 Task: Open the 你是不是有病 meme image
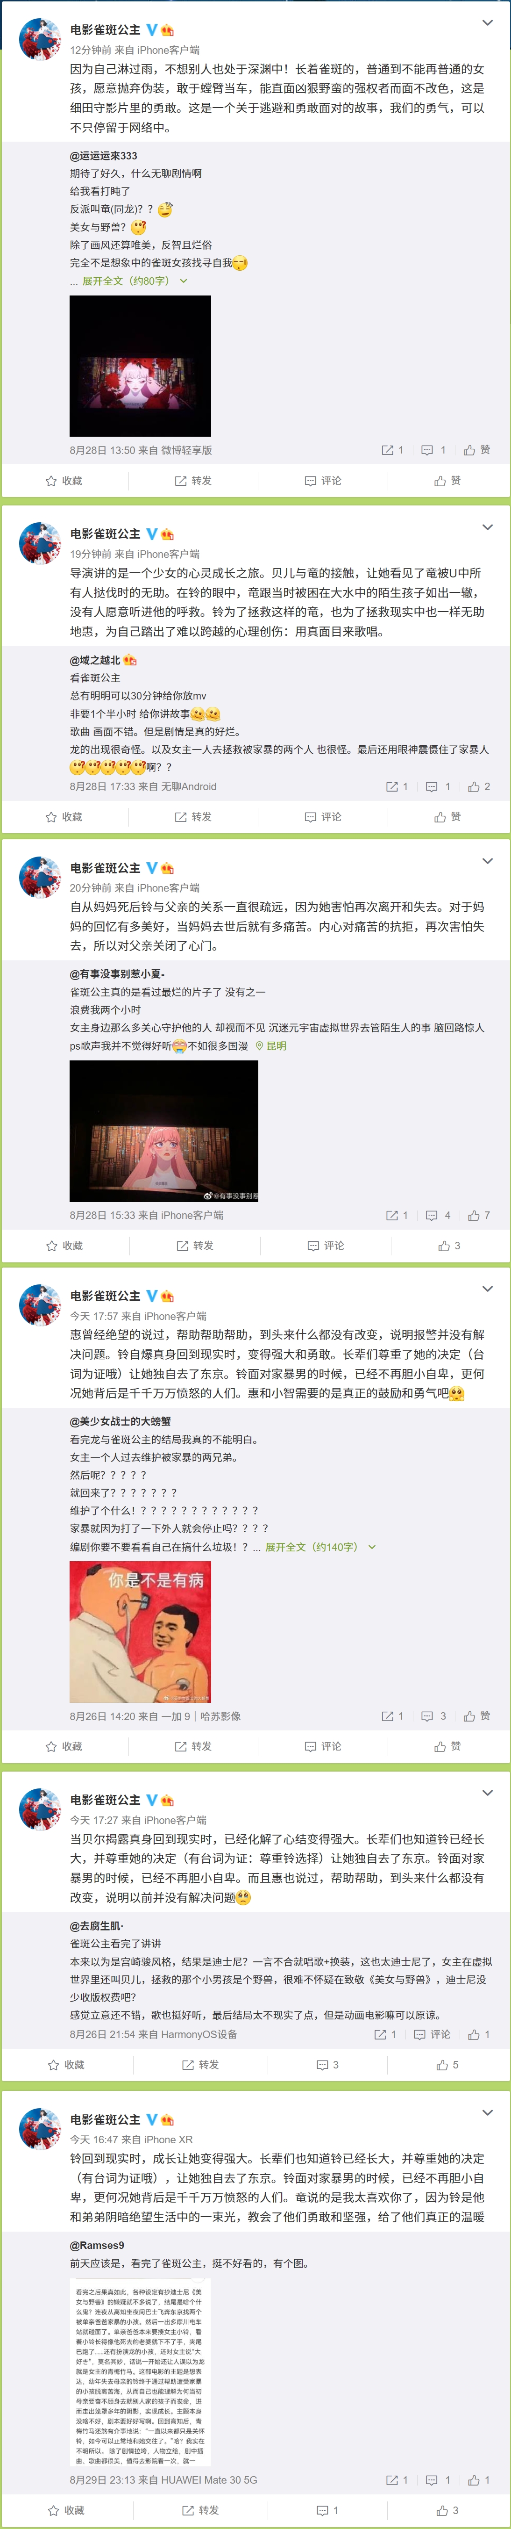pos(140,1632)
